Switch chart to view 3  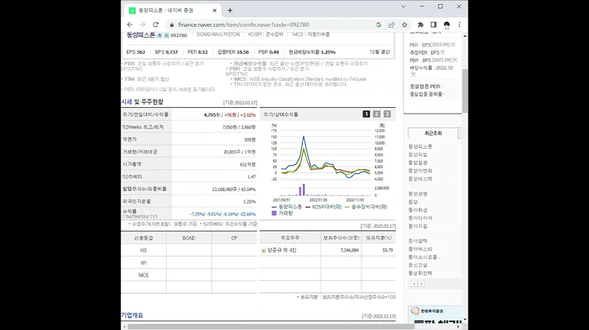tap(387, 114)
